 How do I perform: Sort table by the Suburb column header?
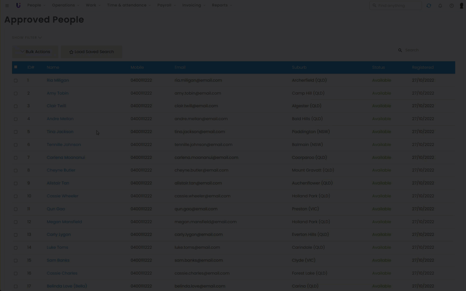tap(299, 67)
